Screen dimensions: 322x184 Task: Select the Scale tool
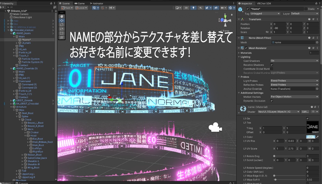[62, 29]
